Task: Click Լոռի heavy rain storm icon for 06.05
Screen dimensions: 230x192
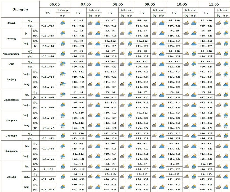Action: coord(63,64)
